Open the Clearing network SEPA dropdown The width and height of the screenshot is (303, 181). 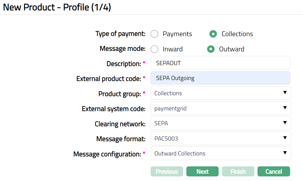221,123
